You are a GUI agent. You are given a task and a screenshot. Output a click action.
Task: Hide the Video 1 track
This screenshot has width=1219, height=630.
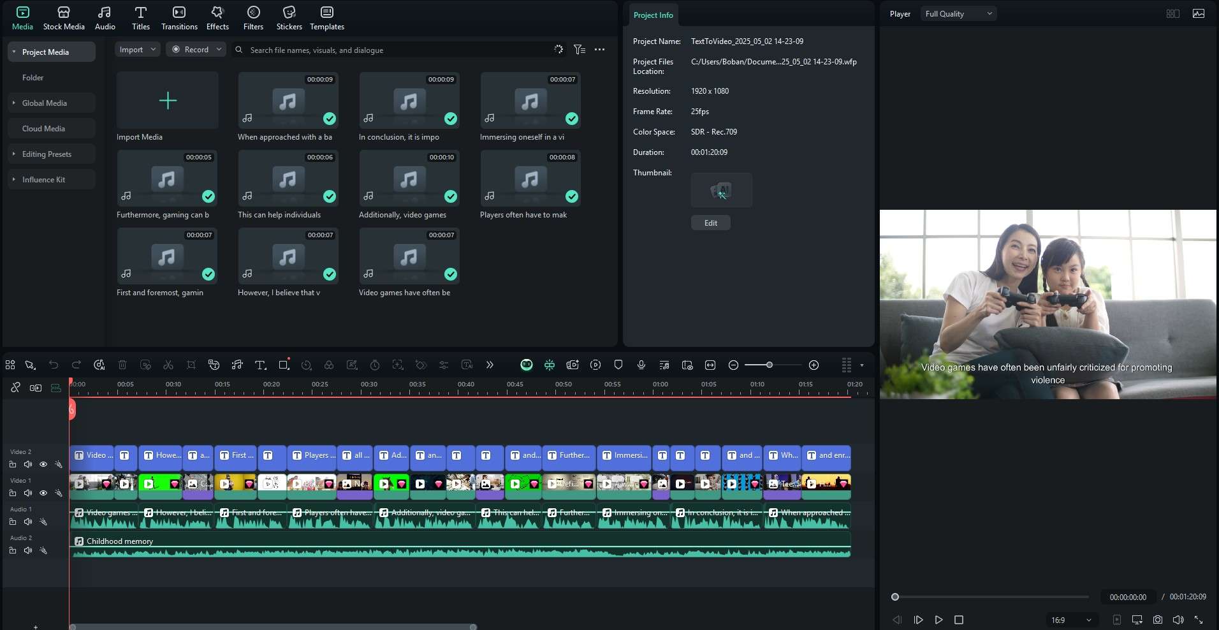(43, 493)
